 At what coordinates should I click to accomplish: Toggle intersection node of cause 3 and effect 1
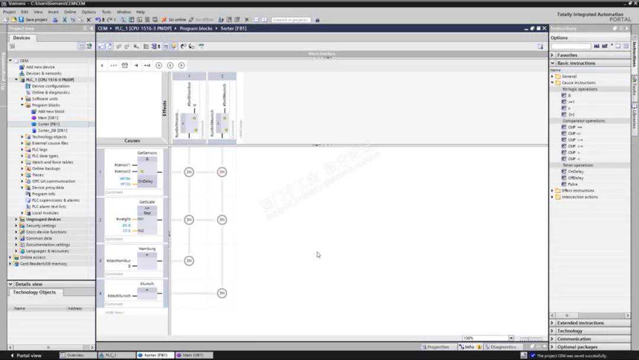[189, 261]
